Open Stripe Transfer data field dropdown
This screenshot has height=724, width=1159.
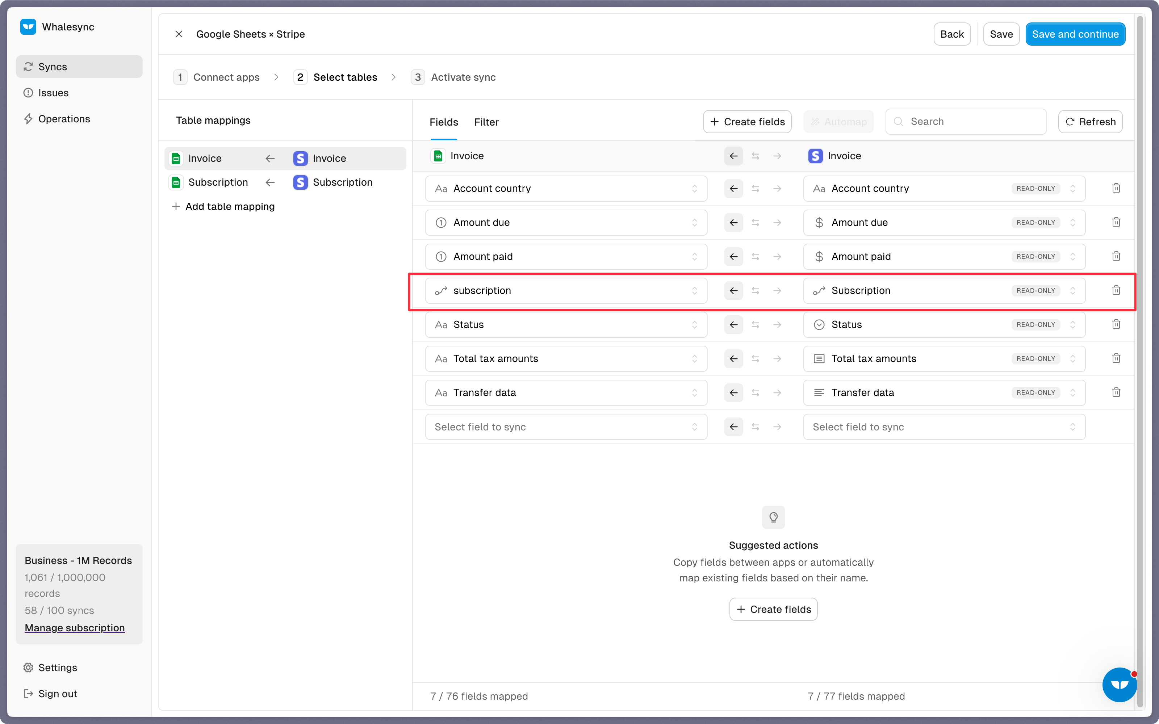(x=944, y=393)
